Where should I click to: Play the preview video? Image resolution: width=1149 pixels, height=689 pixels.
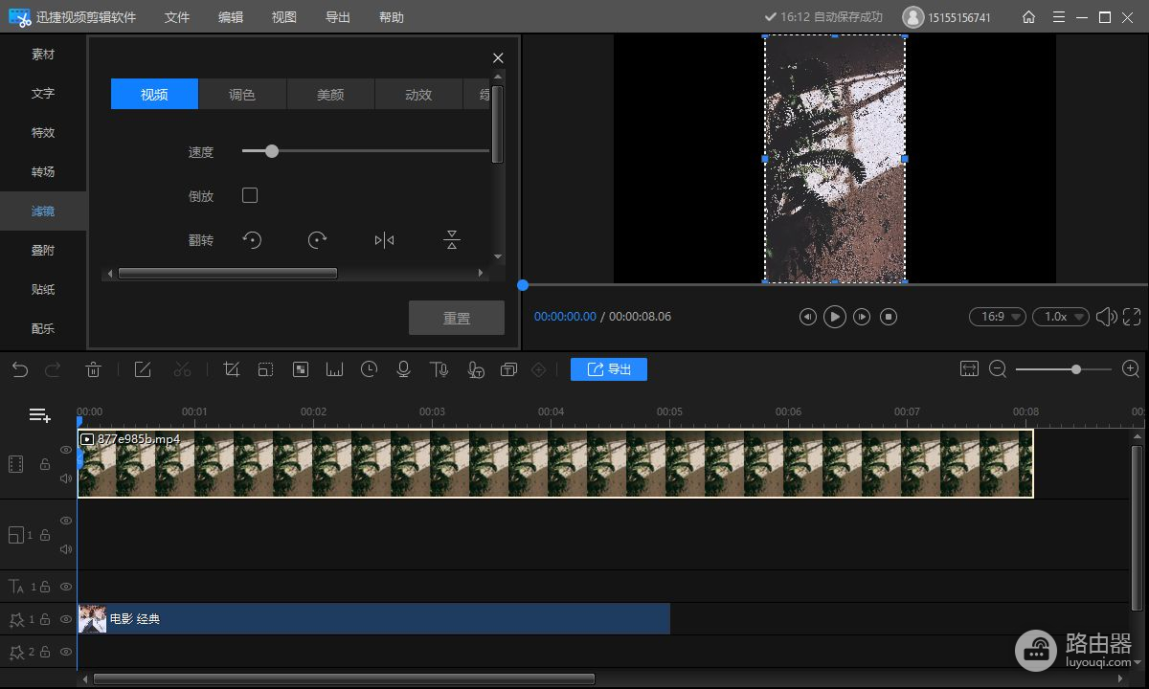(x=835, y=317)
